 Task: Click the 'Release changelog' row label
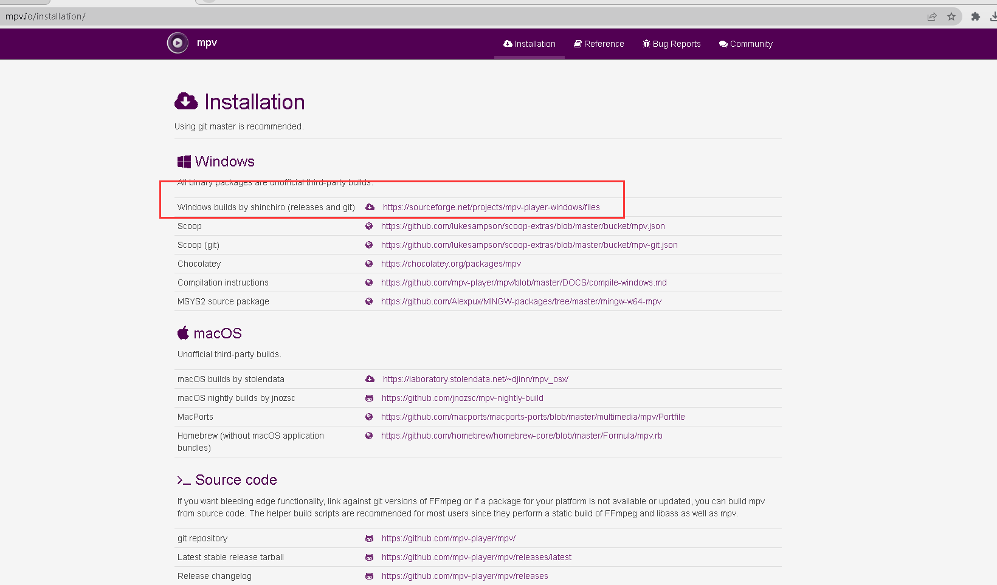[215, 576]
